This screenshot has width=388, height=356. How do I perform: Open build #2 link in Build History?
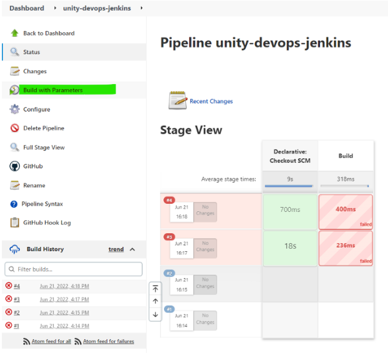[x=17, y=312]
